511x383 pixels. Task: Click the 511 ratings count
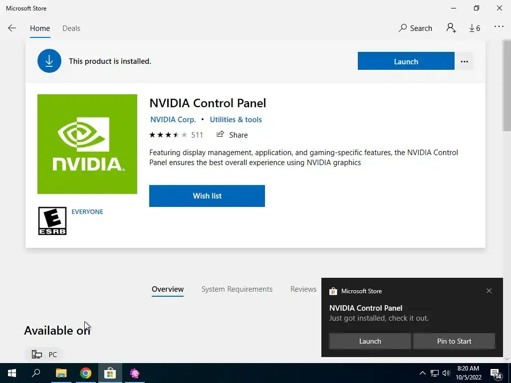pos(197,135)
